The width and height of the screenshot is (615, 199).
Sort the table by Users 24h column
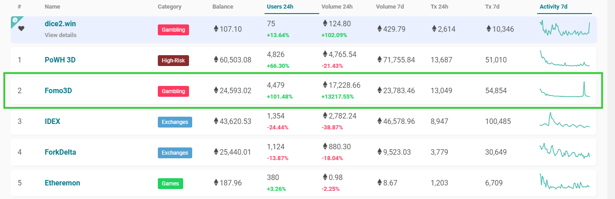pos(279,7)
